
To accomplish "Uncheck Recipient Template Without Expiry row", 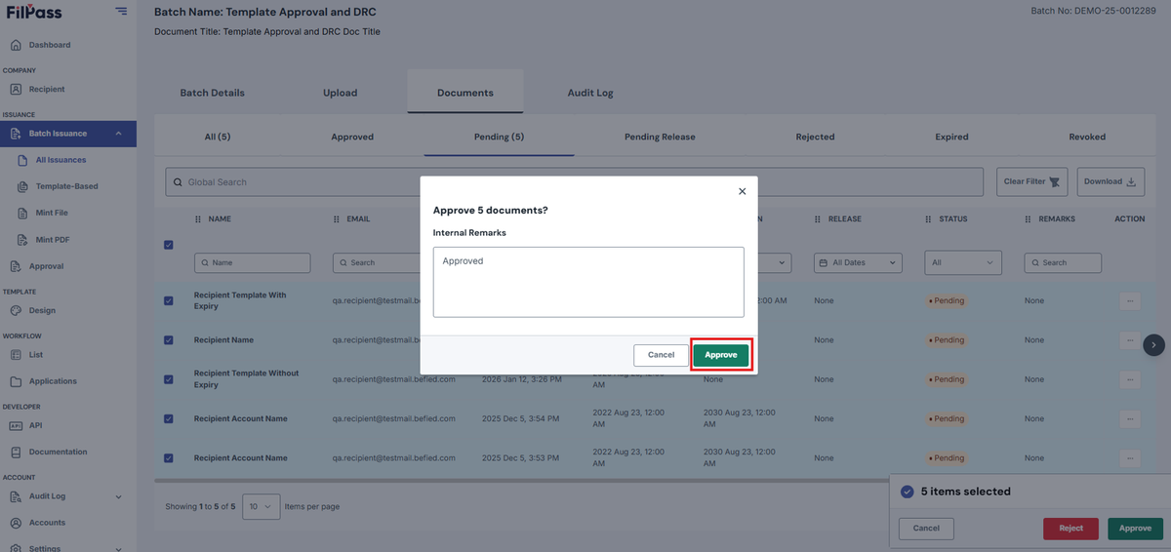I will [x=169, y=379].
